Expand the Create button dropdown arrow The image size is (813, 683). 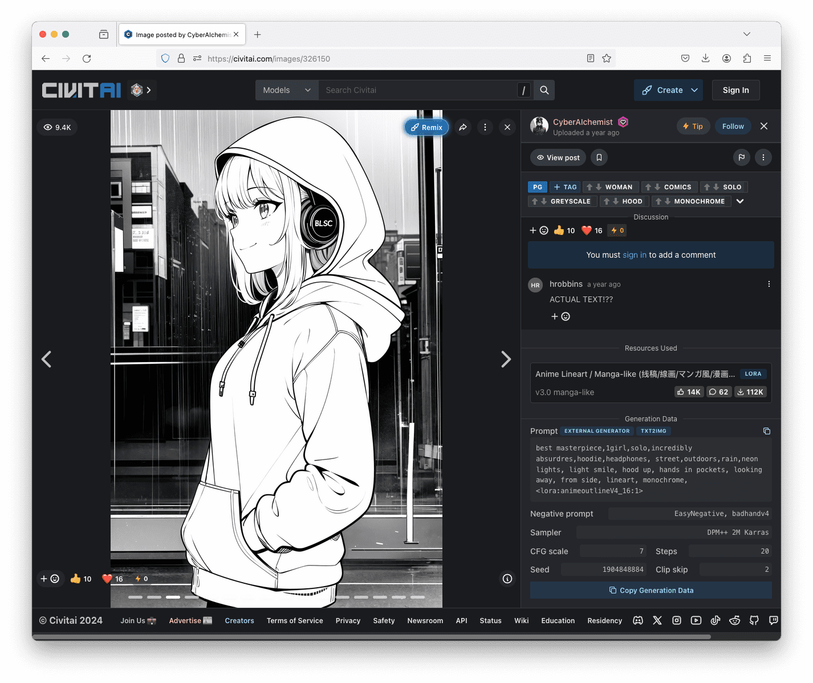(x=694, y=90)
